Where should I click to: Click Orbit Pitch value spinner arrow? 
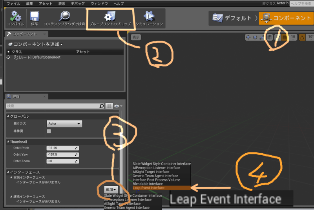click(x=76, y=148)
